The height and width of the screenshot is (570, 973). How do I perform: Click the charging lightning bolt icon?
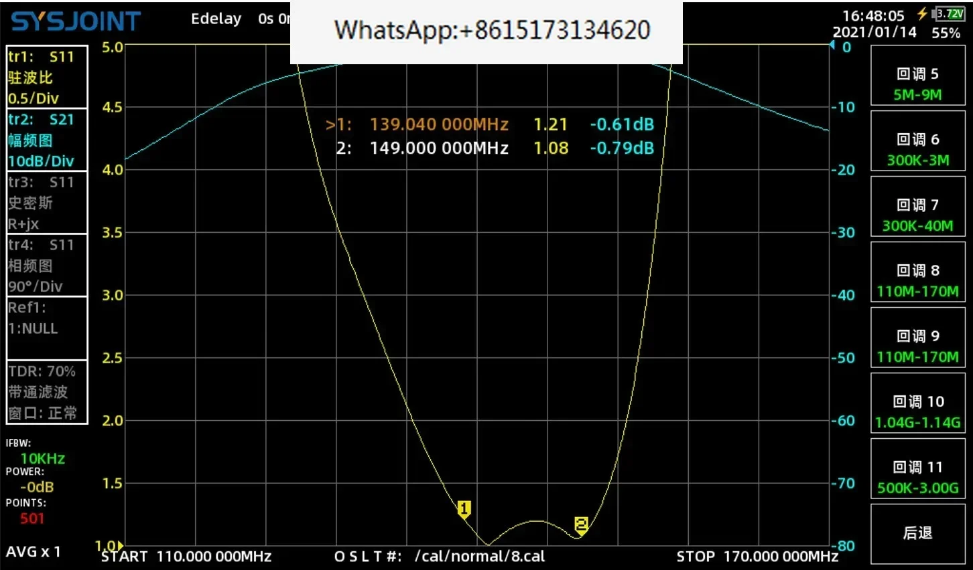[923, 13]
